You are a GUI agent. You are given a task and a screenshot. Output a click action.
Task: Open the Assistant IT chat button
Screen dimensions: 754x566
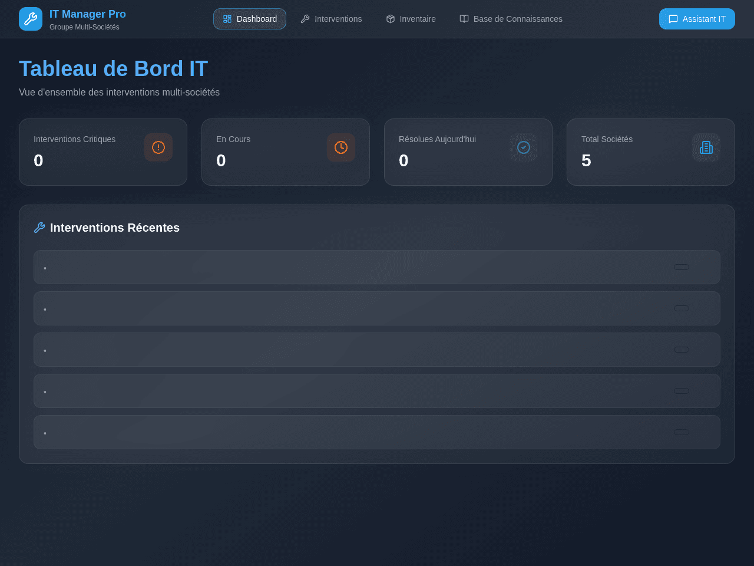point(697,19)
